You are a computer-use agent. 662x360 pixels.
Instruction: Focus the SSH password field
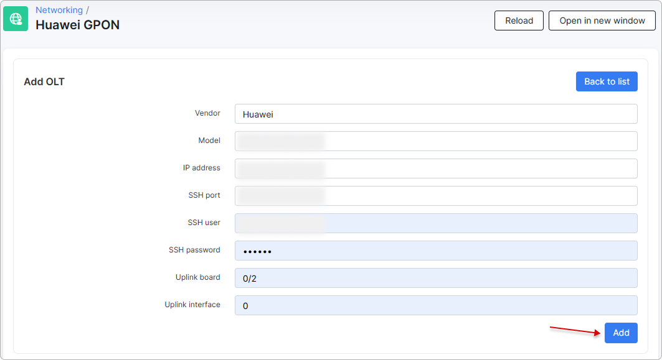click(x=436, y=250)
